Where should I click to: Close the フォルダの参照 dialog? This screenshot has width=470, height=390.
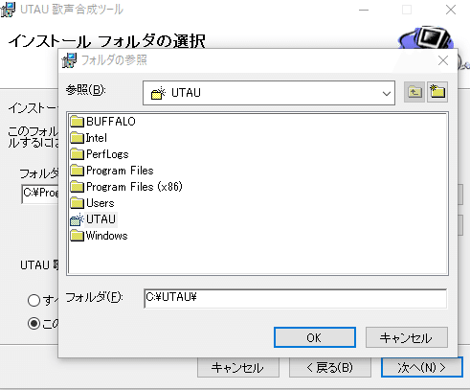tap(443, 60)
